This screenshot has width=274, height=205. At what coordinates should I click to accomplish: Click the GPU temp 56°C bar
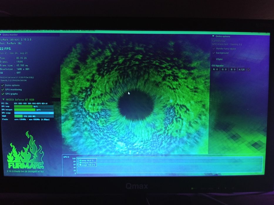(34, 107)
